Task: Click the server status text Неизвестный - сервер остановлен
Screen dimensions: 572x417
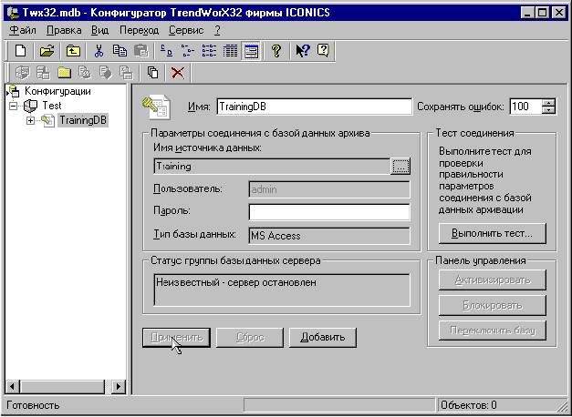Action: point(235,282)
